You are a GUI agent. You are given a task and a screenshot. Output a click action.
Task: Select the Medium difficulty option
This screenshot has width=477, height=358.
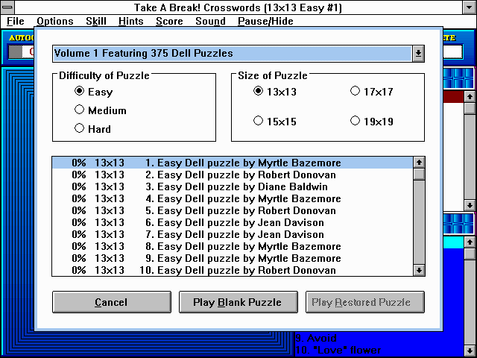click(80, 110)
